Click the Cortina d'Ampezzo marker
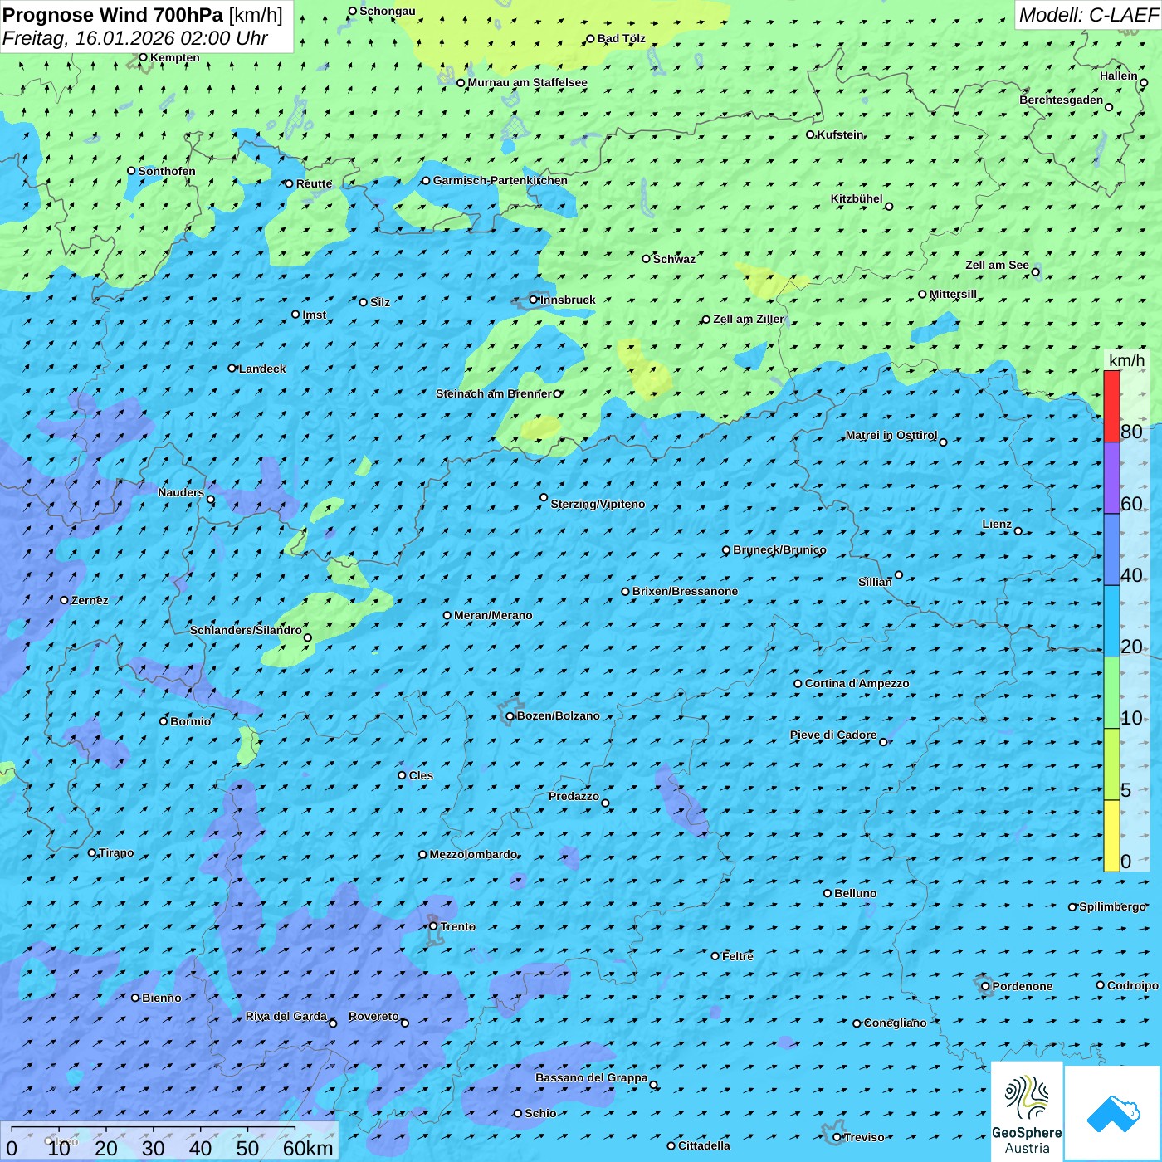This screenshot has height=1162, width=1162. [798, 684]
